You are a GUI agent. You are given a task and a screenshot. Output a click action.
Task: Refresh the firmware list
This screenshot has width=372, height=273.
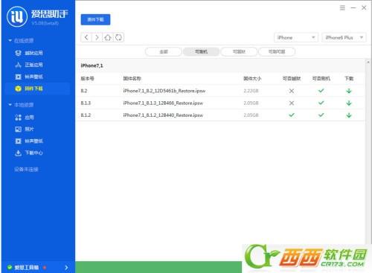pyautogui.click(x=118, y=37)
